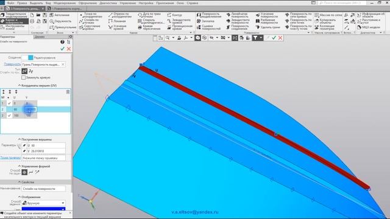Toggle pin next to V parameter
Image resolution: width=390 pixels, height=219 pixels.
pos(24,151)
